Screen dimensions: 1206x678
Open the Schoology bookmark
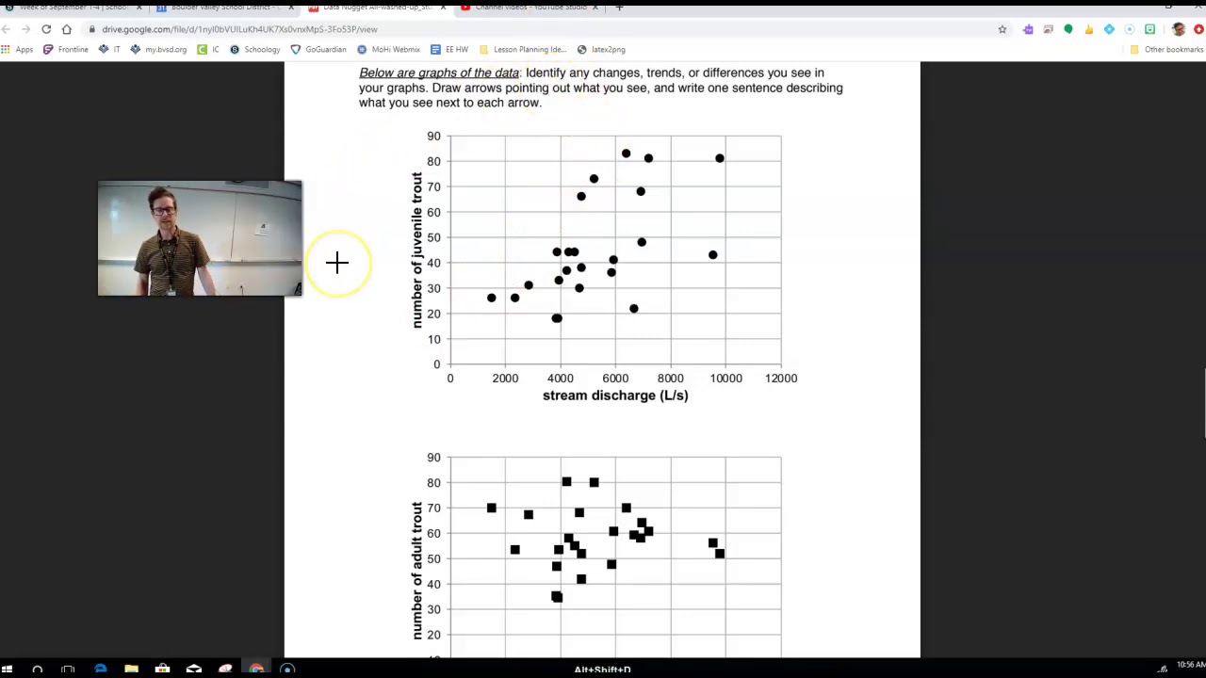(255, 49)
